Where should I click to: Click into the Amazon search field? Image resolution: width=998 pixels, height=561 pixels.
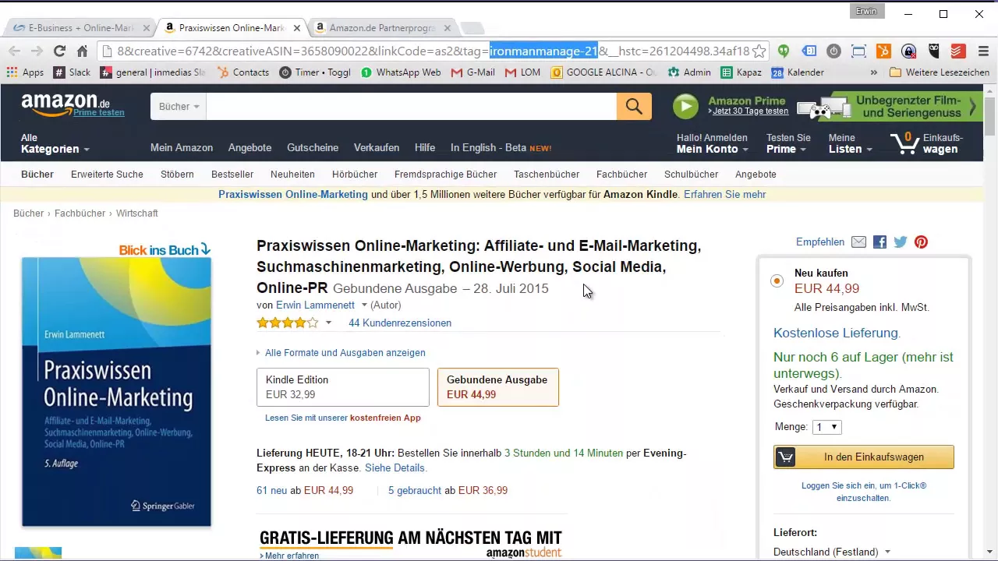[x=411, y=106]
